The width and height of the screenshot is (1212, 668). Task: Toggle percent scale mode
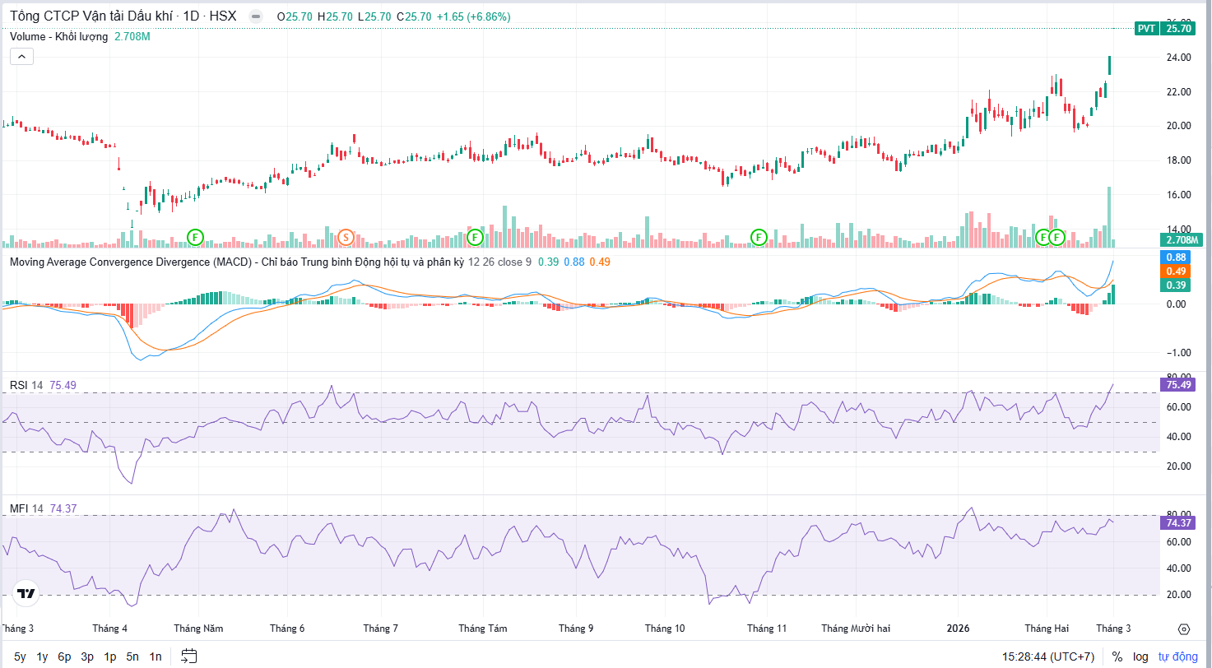pos(1117,656)
